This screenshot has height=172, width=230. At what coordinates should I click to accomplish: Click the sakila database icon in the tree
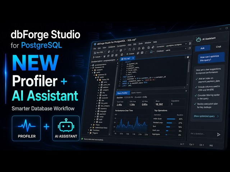pyautogui.click(x=95, y=72)
